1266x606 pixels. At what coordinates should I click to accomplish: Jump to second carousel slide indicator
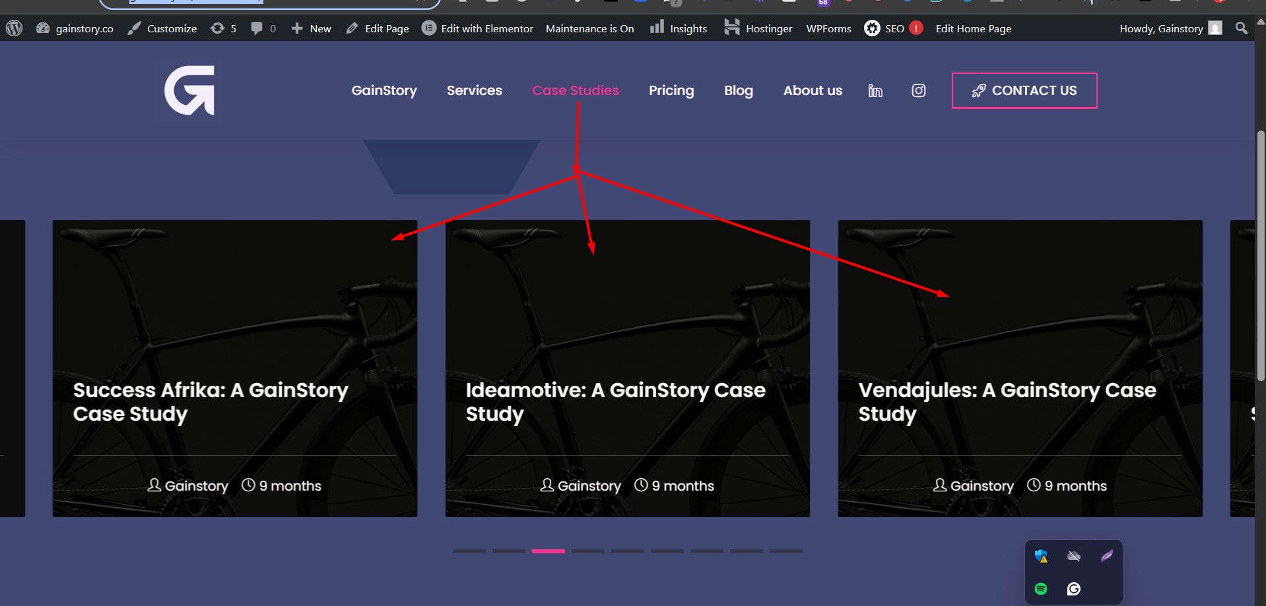(509, 551)
